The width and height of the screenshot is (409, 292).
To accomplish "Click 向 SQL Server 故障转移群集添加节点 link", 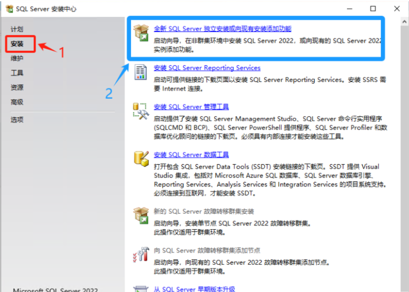I will 207,251.
